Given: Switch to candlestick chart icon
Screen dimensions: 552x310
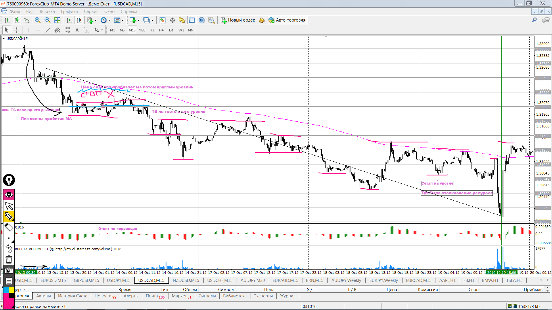Looking at the screenshot, I should coord(17,20).
